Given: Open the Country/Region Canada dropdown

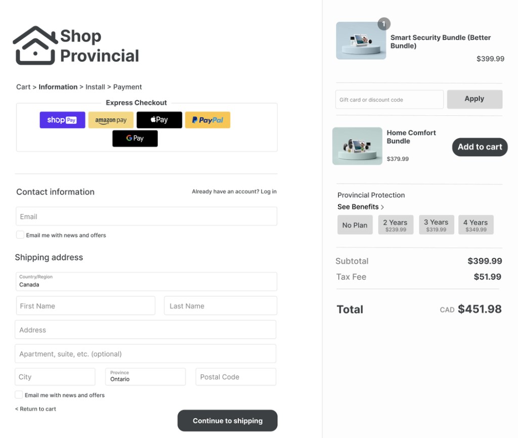Looking at the screenshot, I should [145, 282].
